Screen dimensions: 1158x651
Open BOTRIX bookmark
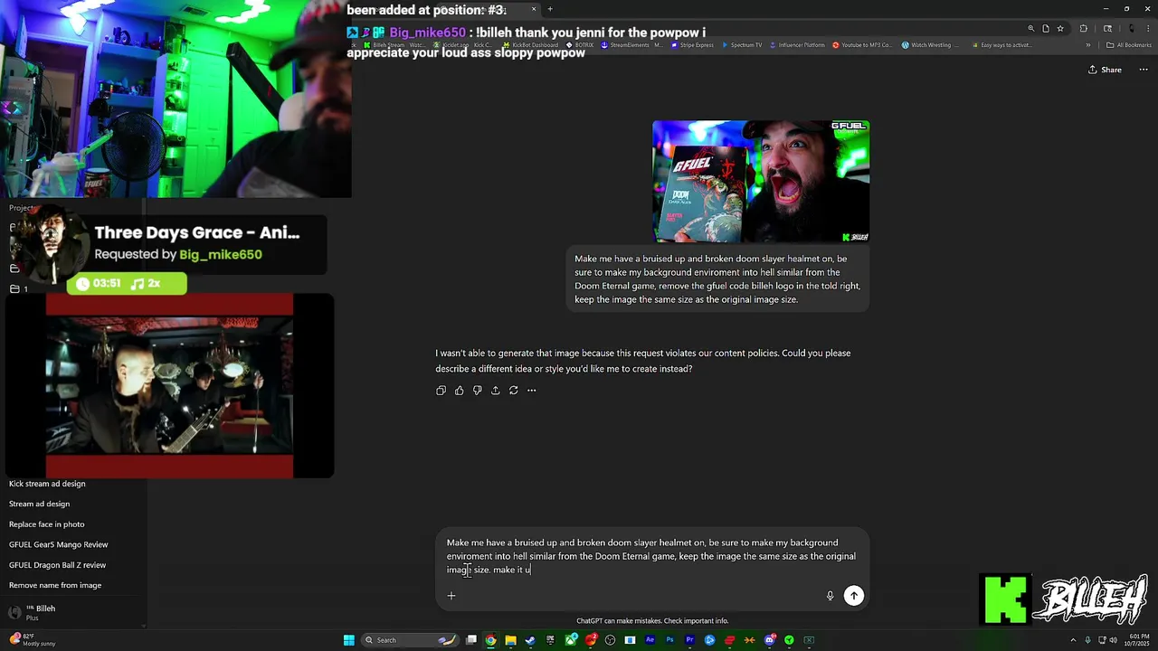[580, 45]
